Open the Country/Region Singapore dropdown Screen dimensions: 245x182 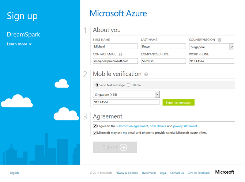(211, 47)
